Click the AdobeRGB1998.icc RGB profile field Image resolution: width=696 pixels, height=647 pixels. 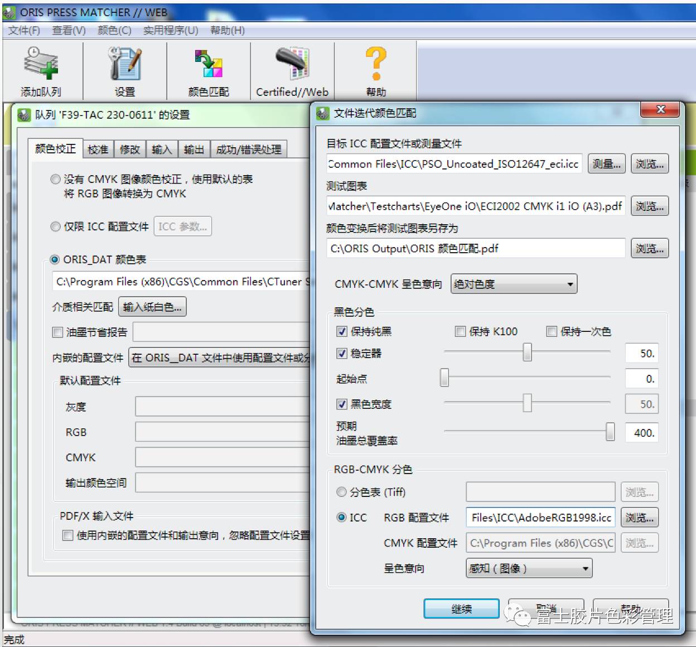[540, 518]
